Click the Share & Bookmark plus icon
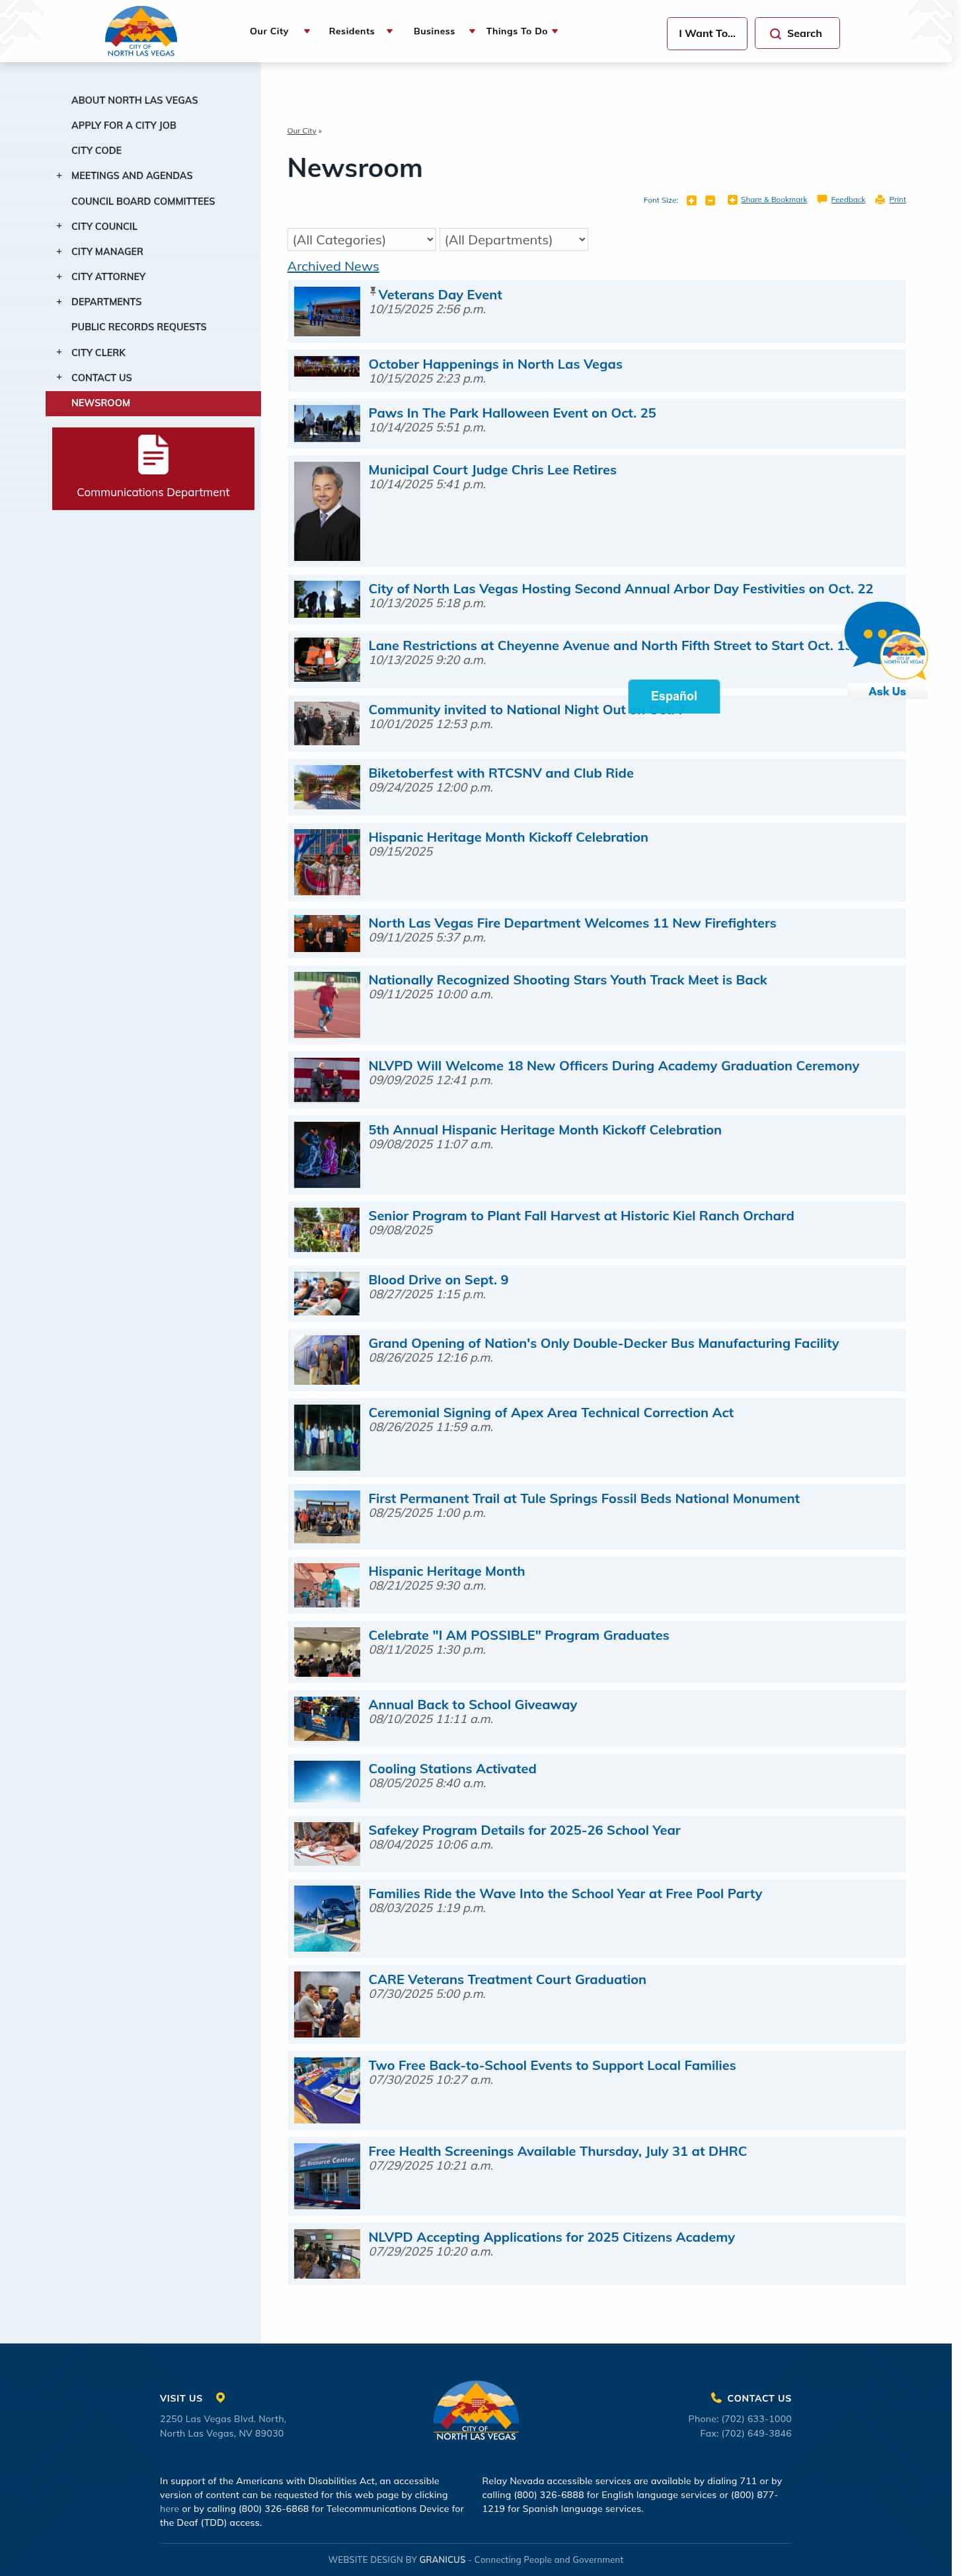Image resolution: width=961 pixels, height=2576 pixels. [732, 200]
